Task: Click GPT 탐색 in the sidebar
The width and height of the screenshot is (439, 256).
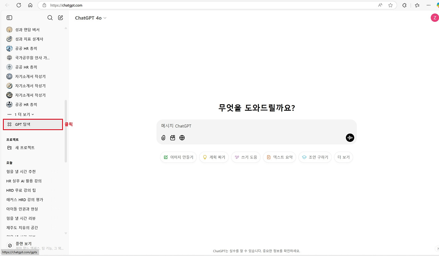Action: pyautogui.click(x=33, y=124)
